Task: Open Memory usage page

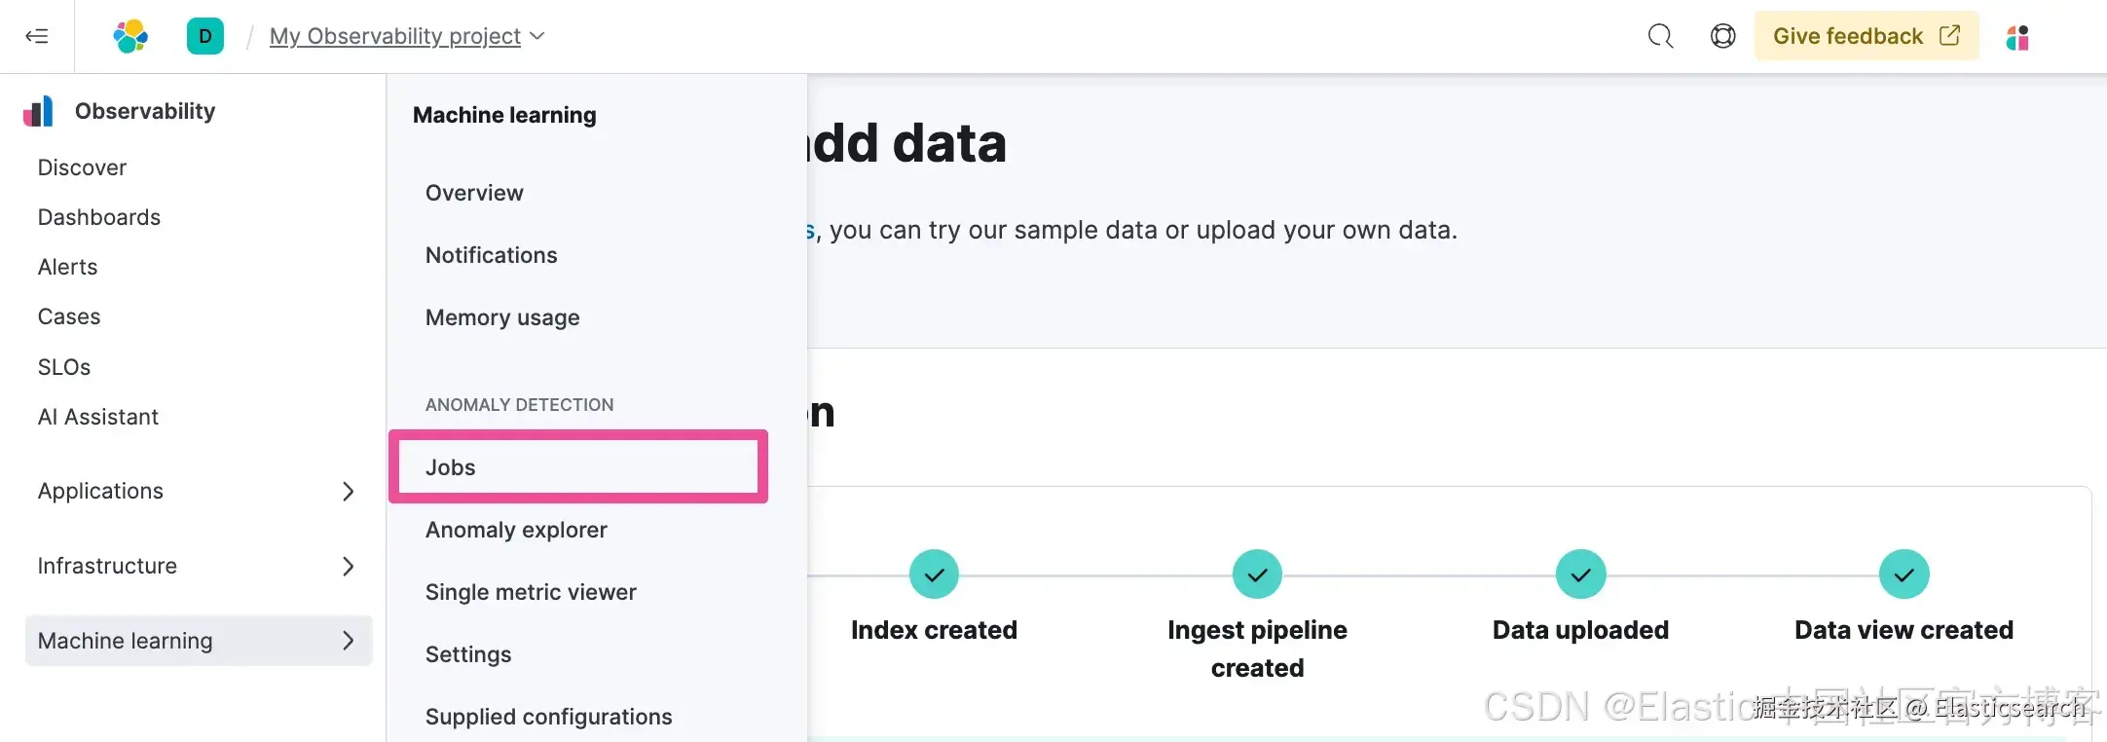Action: coord(502,317)
